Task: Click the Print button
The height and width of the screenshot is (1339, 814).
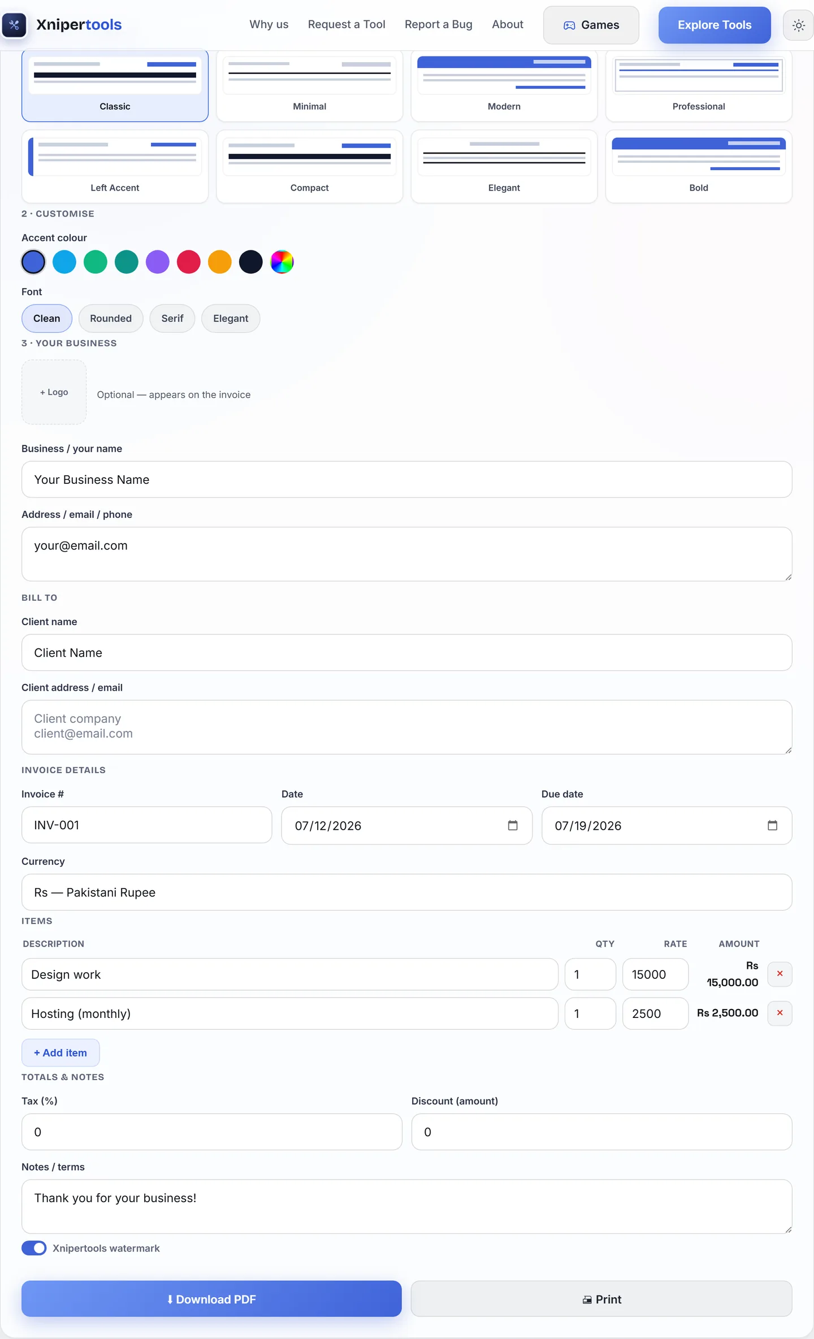Action: click(601, 1299)
